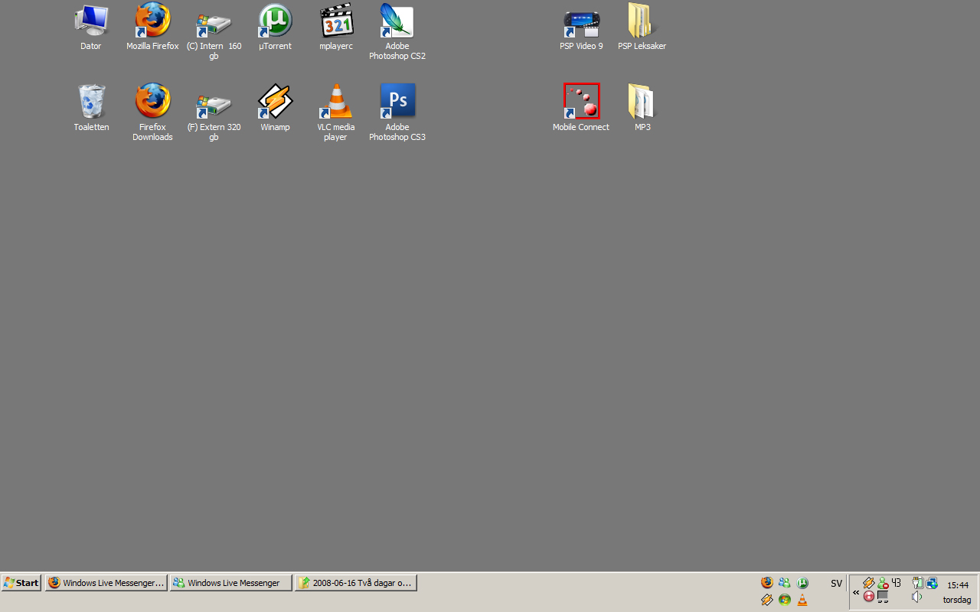Select the VLC media player desktop shortcut
The height and width of the screenshot is (612, 980).
336,113
